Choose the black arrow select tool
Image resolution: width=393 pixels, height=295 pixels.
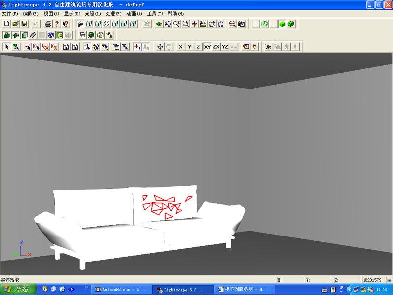[7, 47]
